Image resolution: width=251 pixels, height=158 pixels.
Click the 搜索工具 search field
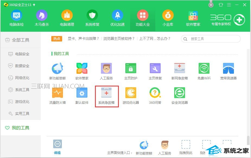pyautogui.click(x=211, y=39)
